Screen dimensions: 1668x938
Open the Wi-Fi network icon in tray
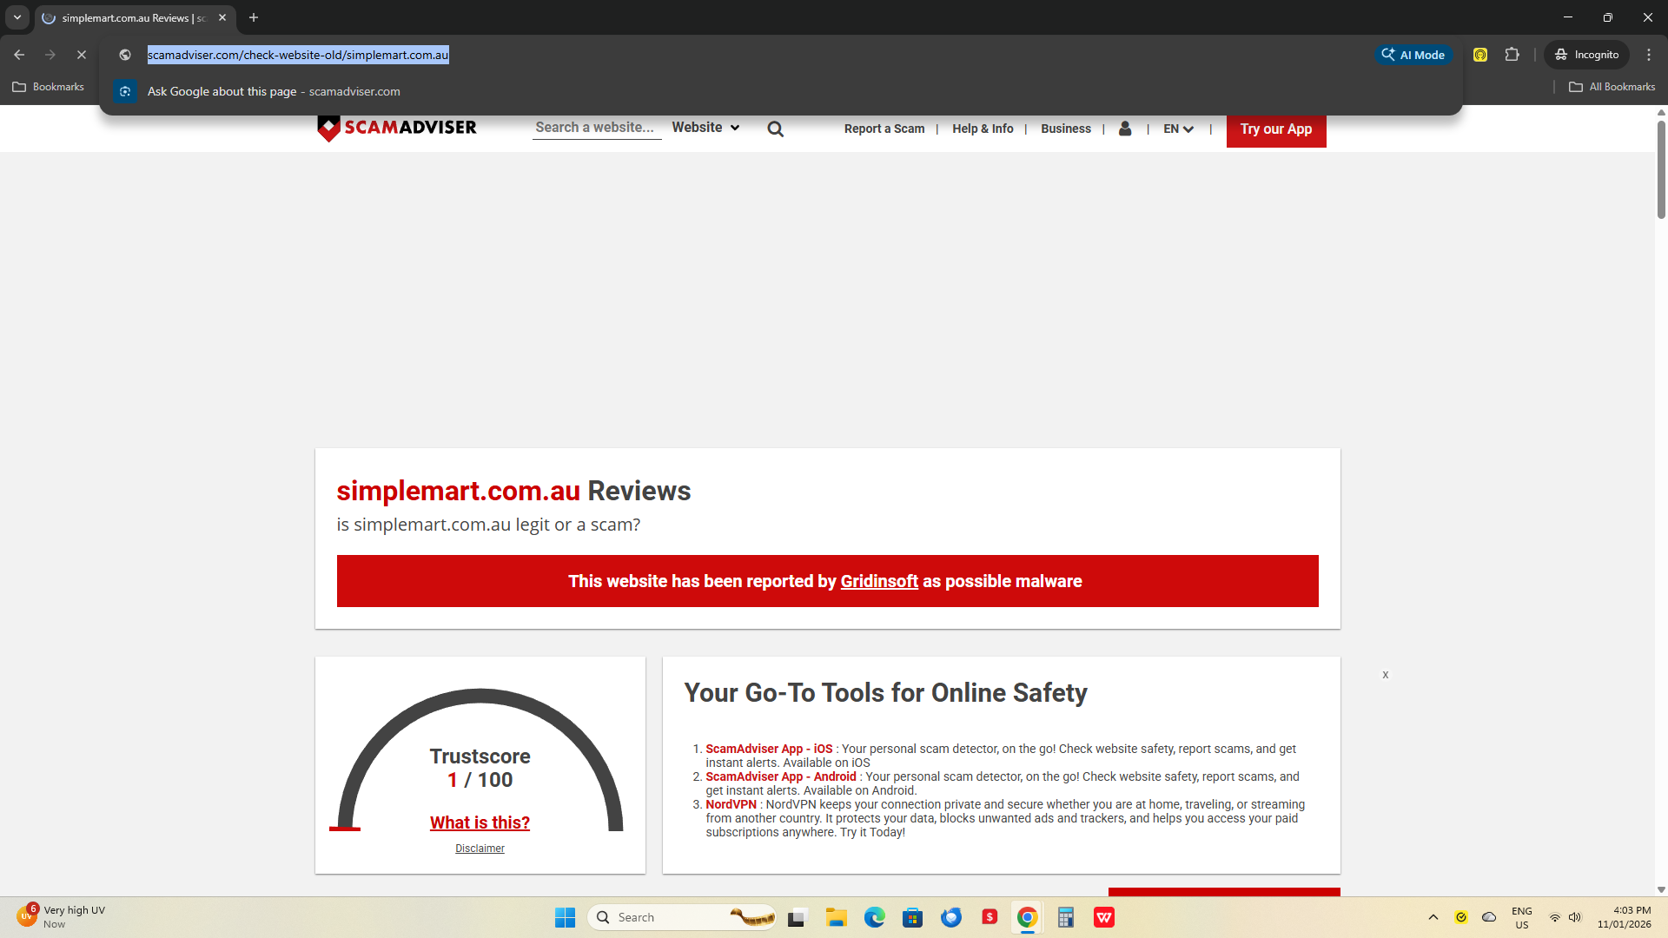point(1555,917)
